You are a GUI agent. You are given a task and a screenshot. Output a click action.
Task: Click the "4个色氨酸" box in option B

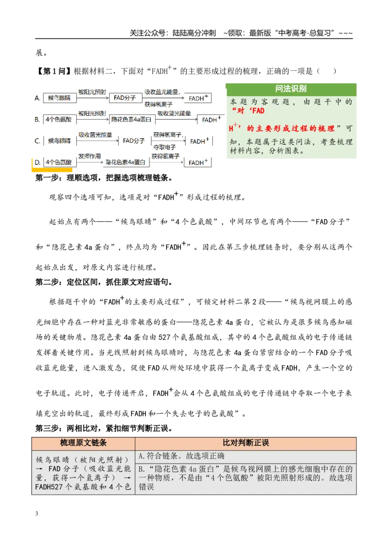tap(60, 120)
